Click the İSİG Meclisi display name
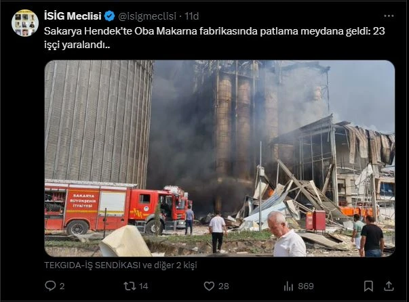This screenshot has height=302, width=409. pyautogui.click(x=73, y=16)
